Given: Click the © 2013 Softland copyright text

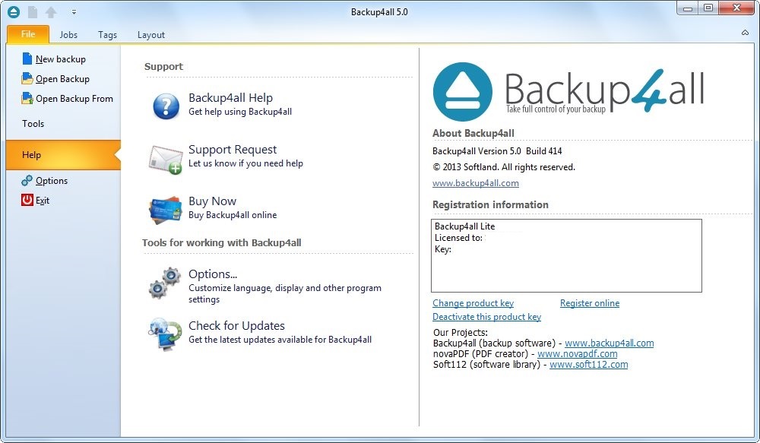Looking at the screenshot, I should click(504, 167).
